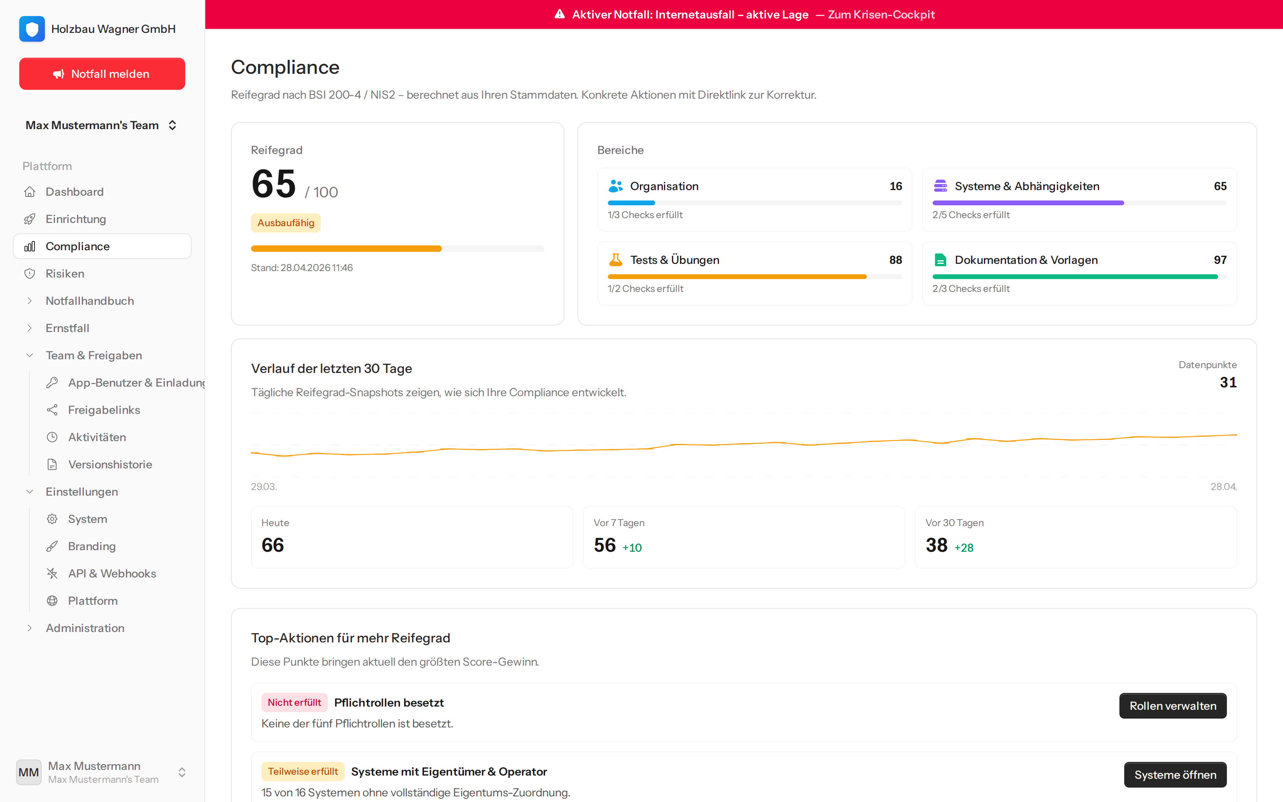Click the Dokumentation & Vorlagen file icon

pos(941,260)
